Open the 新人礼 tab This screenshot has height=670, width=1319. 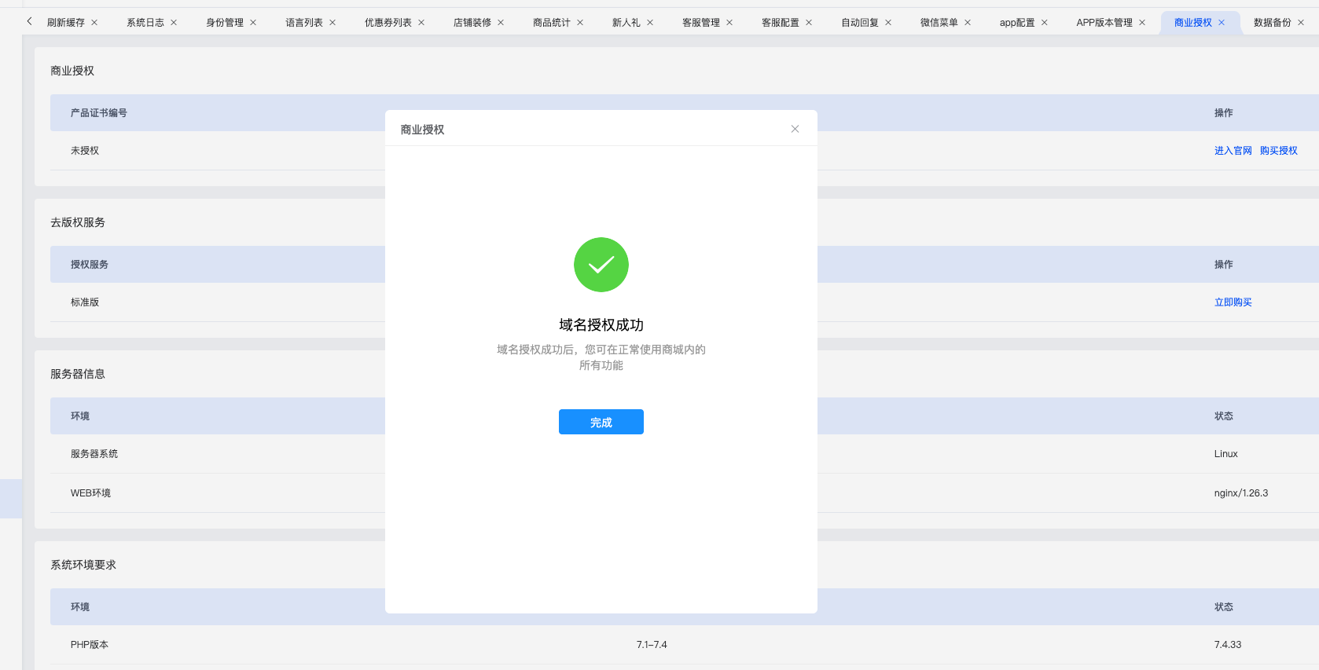click(x=626, y=23)
